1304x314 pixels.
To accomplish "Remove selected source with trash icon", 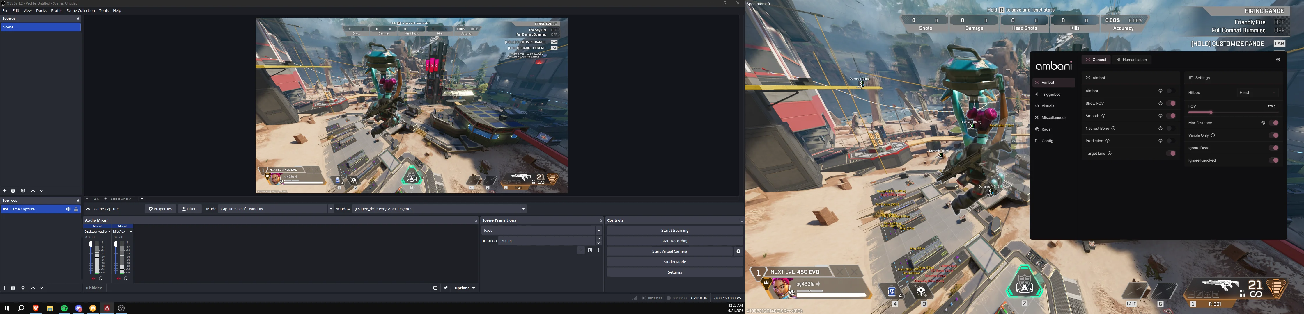I will (13, 288).
